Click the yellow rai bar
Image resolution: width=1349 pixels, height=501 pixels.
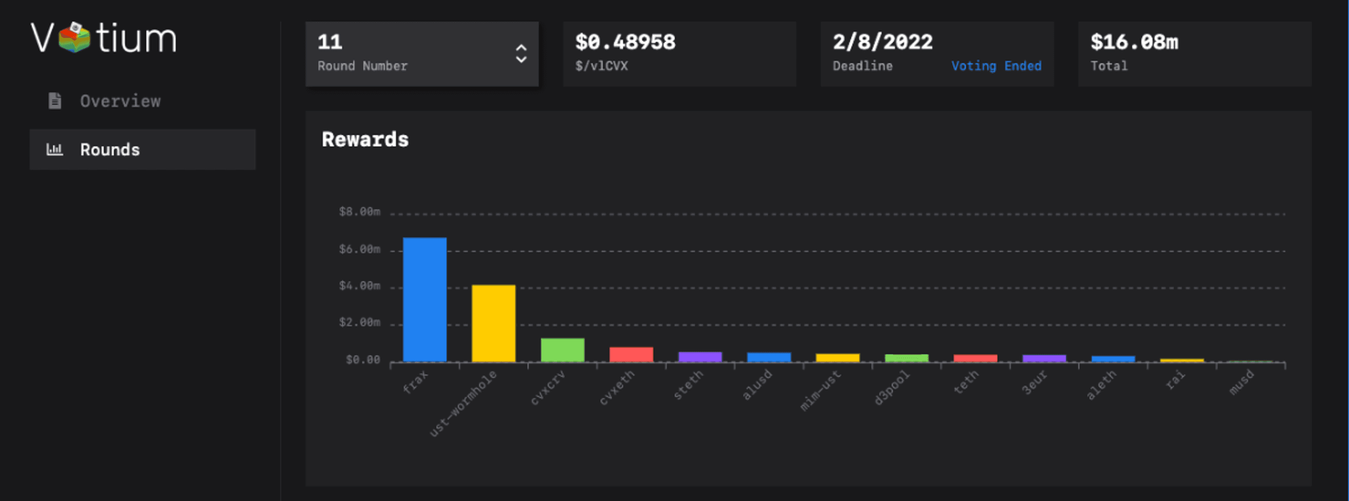pos(1182,360)
